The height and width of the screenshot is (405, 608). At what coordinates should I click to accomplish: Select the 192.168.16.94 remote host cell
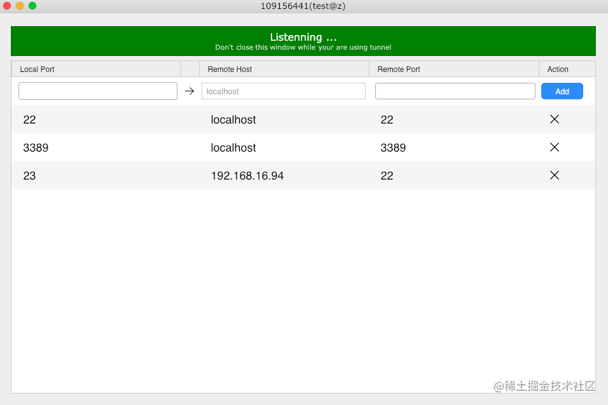(247, 176)
